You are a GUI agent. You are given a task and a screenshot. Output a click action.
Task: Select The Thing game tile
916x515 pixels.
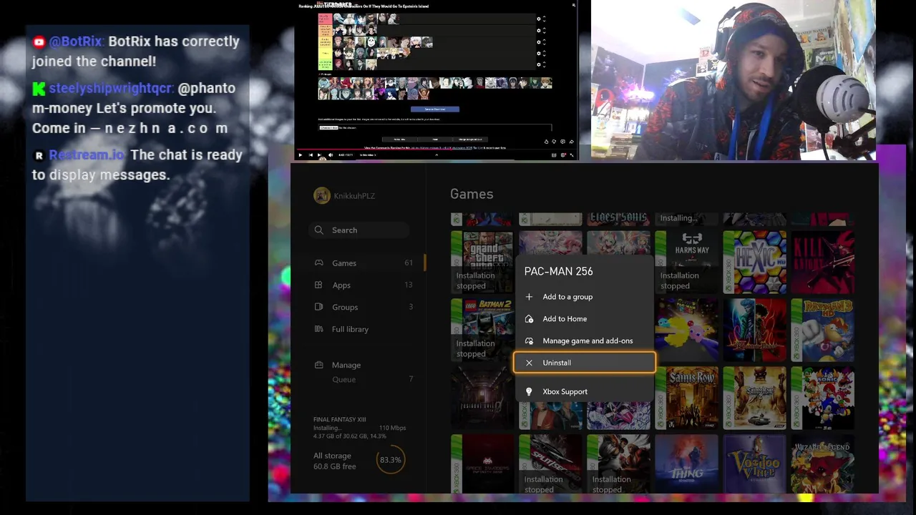pos(686,463)
